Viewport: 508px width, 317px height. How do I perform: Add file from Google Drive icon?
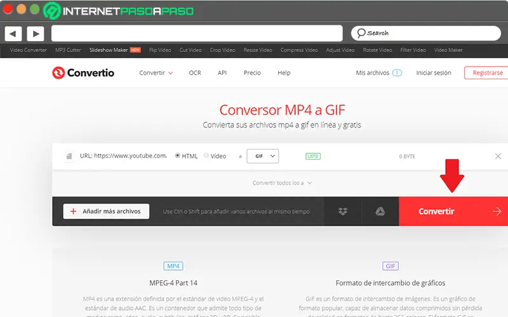[x=380, y=211]
